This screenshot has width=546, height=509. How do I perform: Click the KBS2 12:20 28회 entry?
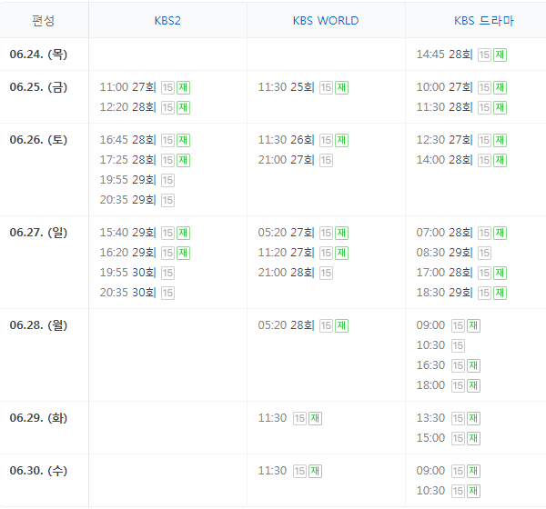127,107
